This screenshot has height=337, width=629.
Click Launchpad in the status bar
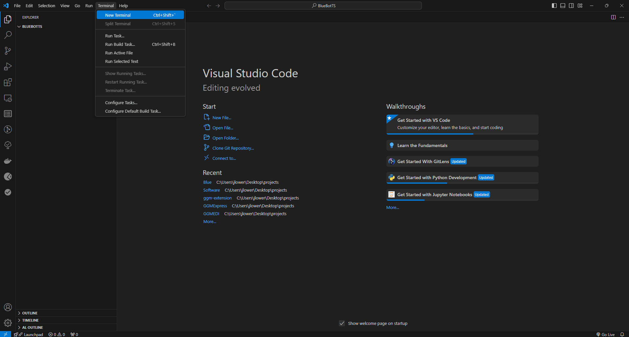(x=29, y=334)
